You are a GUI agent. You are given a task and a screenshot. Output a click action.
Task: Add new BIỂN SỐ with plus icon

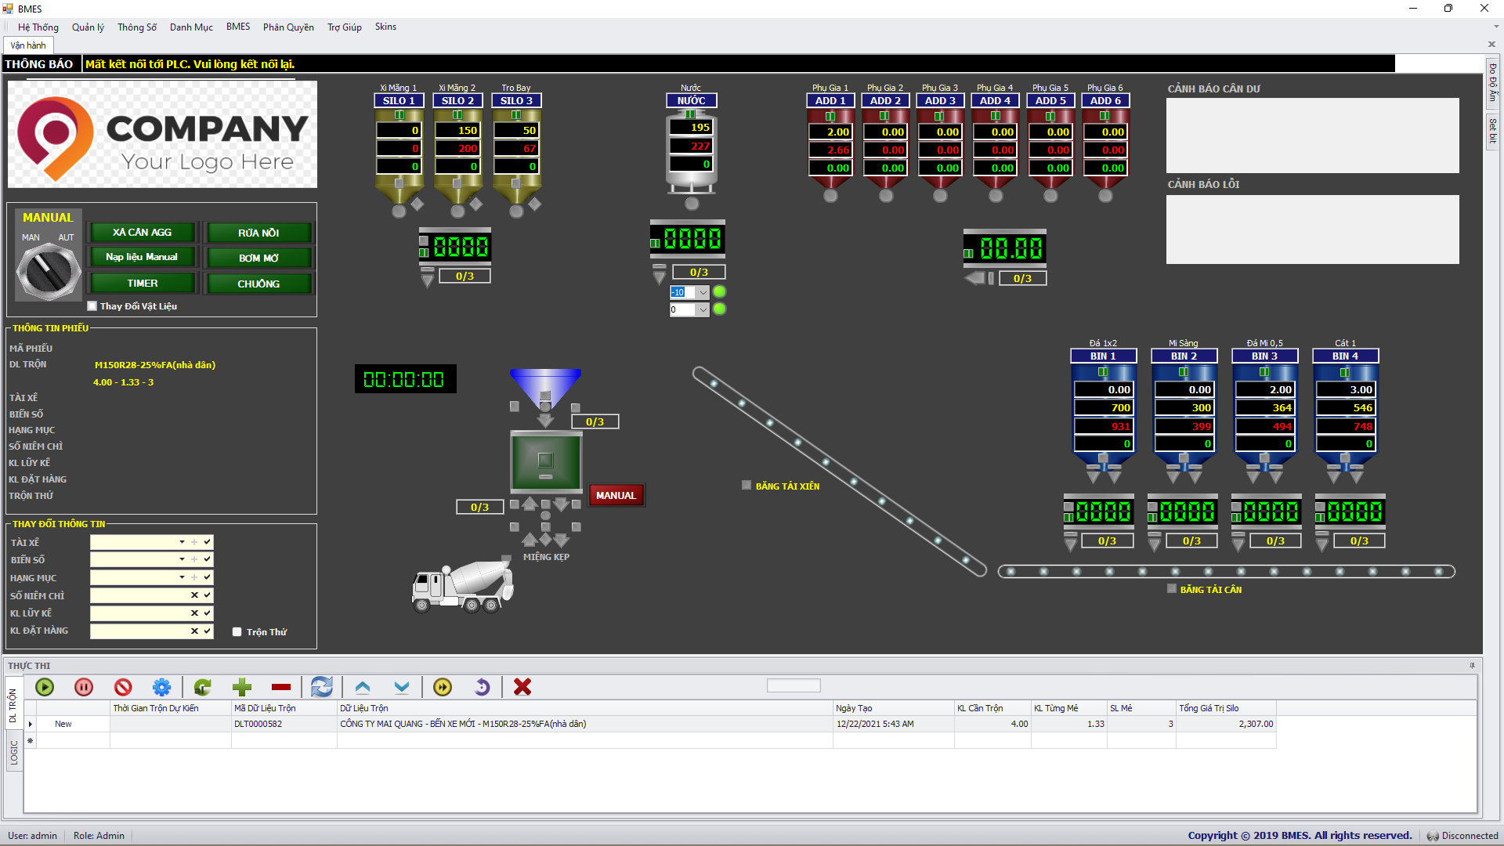(194, 559)
